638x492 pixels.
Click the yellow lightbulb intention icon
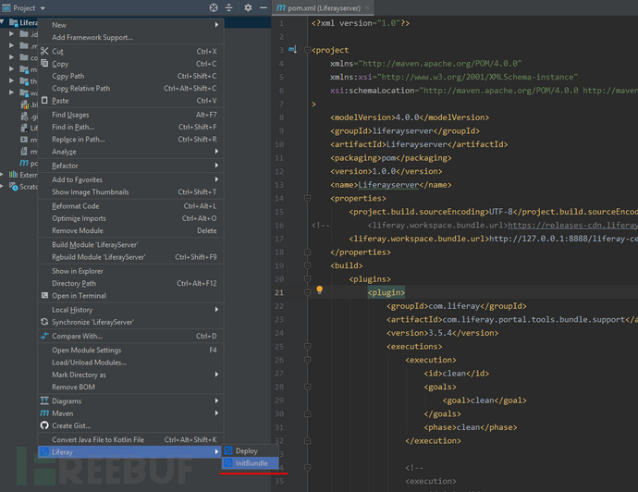319,290
